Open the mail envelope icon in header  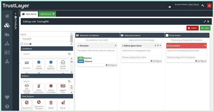[170, 7]
